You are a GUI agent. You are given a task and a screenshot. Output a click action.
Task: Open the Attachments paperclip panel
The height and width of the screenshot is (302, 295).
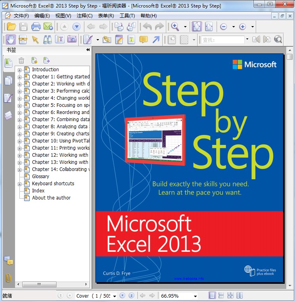tap(8, 278)
